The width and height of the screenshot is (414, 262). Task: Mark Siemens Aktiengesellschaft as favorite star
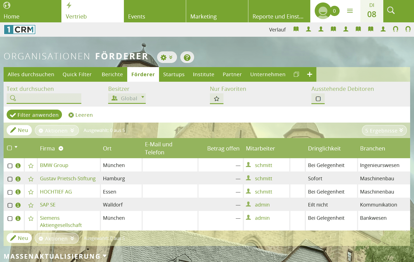[31, 218]
